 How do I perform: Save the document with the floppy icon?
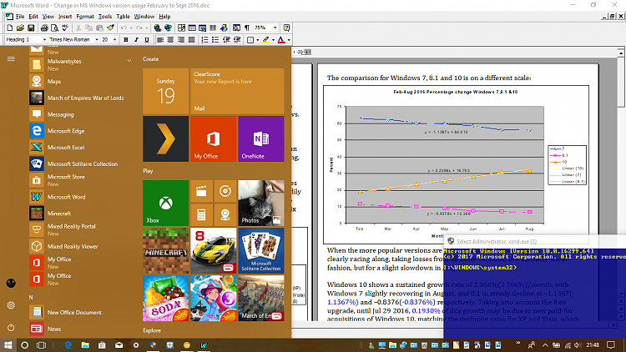pos(31,28)
